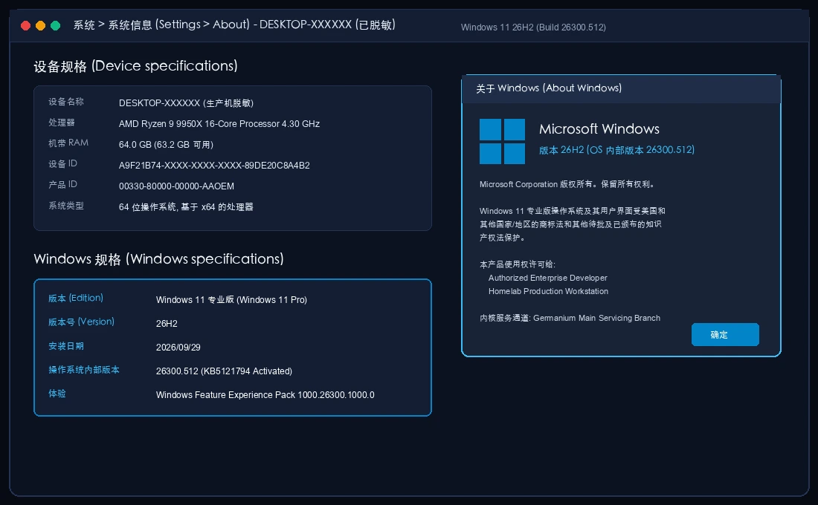Select device name DESKTOP-XXXXXX (生产机脱敏)
The width and height of the screenshot is (818, 505).
[186, 103]
